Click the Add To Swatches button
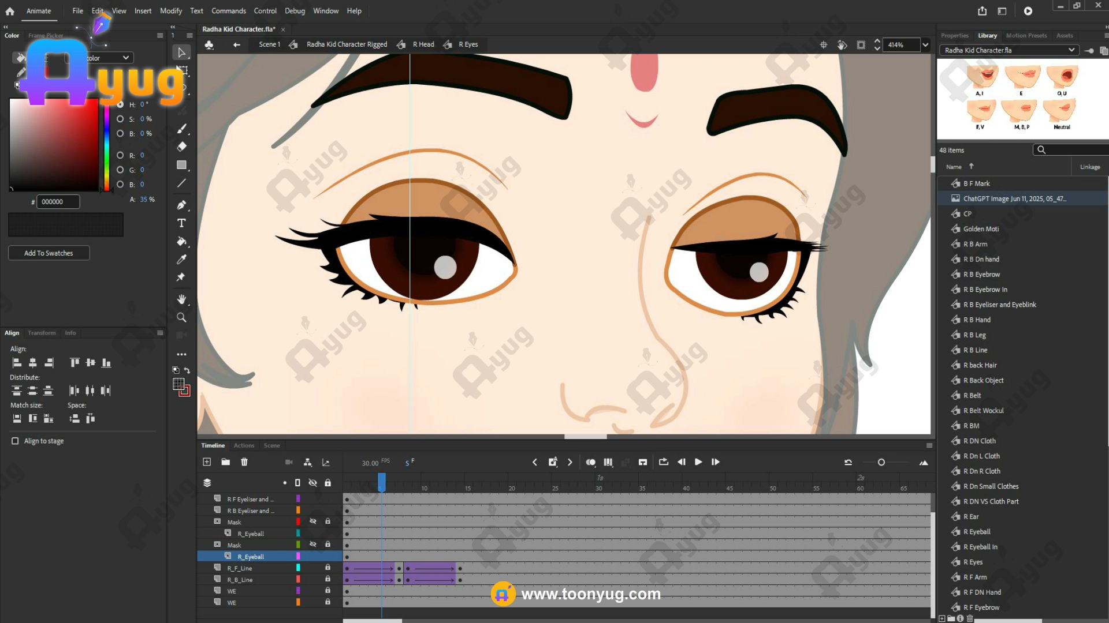The height and width of the screenshot is (623, 1109). pos(49,253)
